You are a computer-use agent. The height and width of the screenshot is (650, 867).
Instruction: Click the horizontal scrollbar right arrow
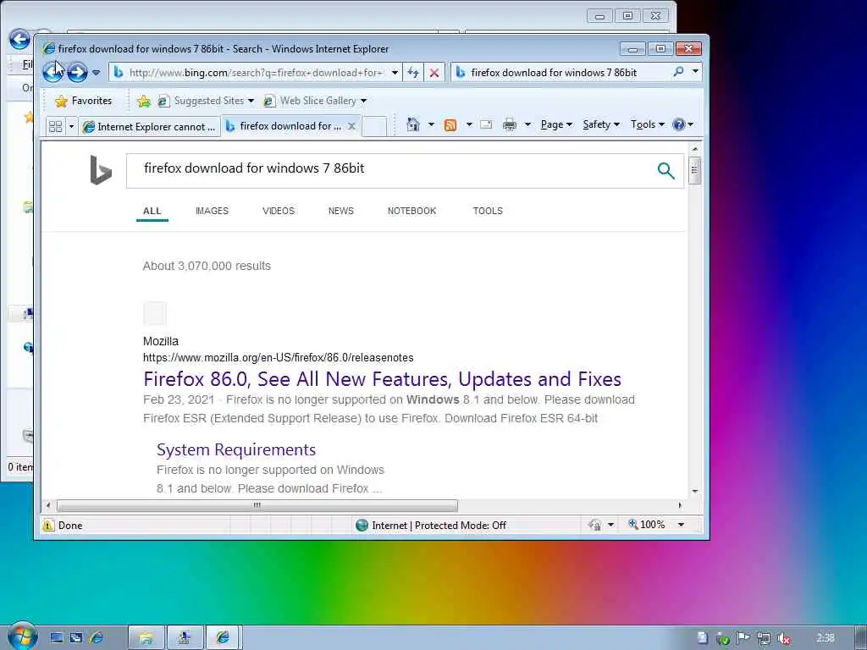680,505
